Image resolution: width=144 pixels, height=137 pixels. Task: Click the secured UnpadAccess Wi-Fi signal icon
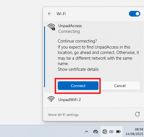click(51, 27)
